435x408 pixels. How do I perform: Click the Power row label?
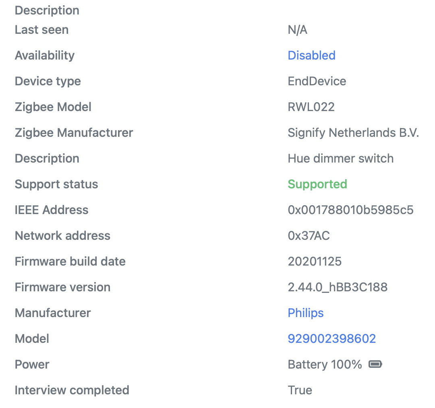point(32,364)
